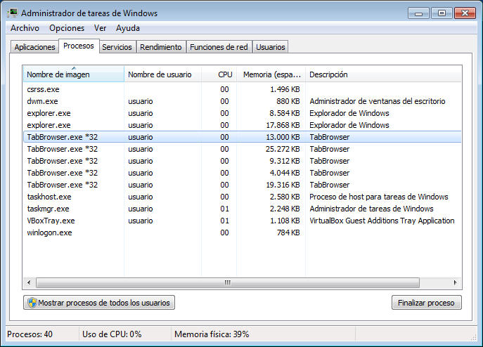Click the 784 KB memory value
The image size is (483, 347).
(288, 233)
